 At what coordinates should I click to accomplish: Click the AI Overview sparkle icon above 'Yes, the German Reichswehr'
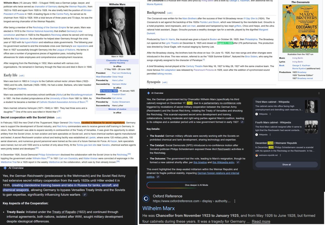point(5,168)
